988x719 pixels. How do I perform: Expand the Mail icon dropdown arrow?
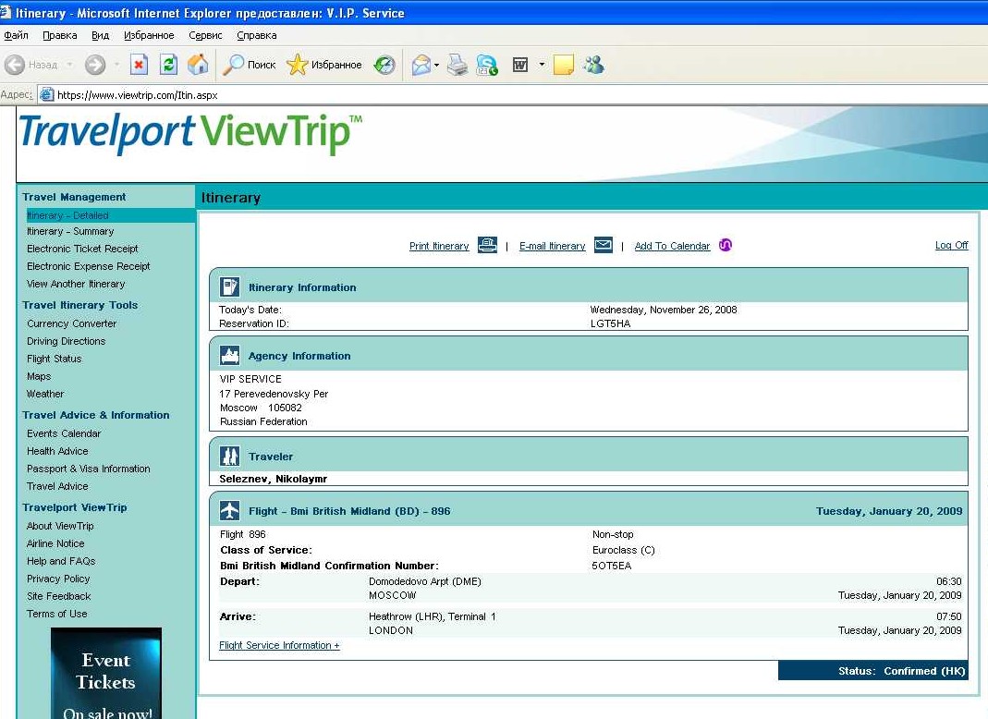click(436, 65)
